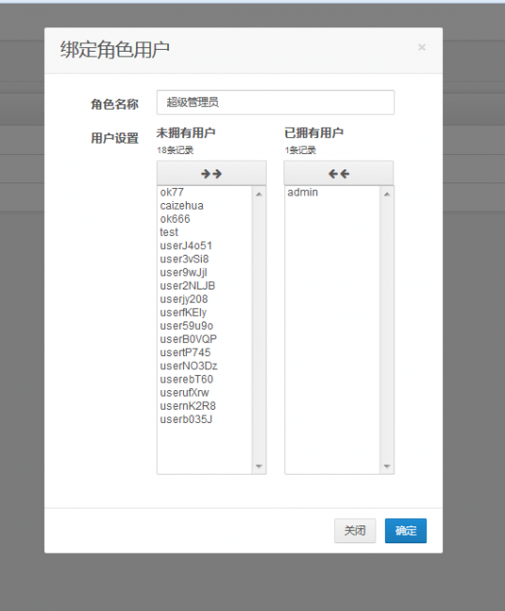Viewport: 505px width, 611px height.
Task: Close the dialog with the X icon
Action: pyautogui.click(x=421, y=47)
